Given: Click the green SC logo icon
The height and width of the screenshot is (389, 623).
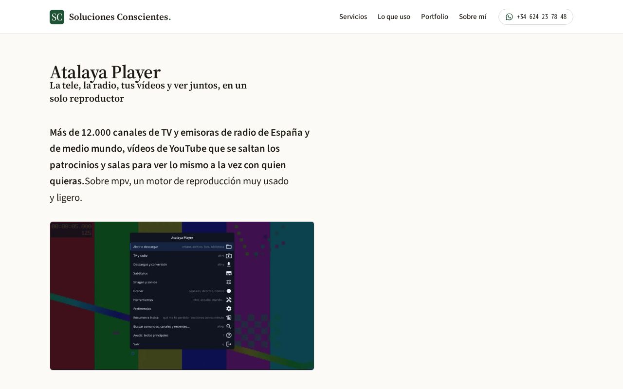Looking at the screenshot, I should (x=57, y=17).
